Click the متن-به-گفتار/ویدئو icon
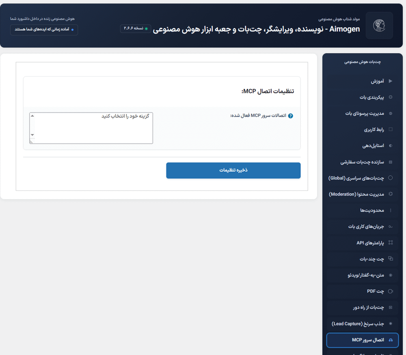Image resolution: width=406 pixels, height=355 pixels. 390,275
